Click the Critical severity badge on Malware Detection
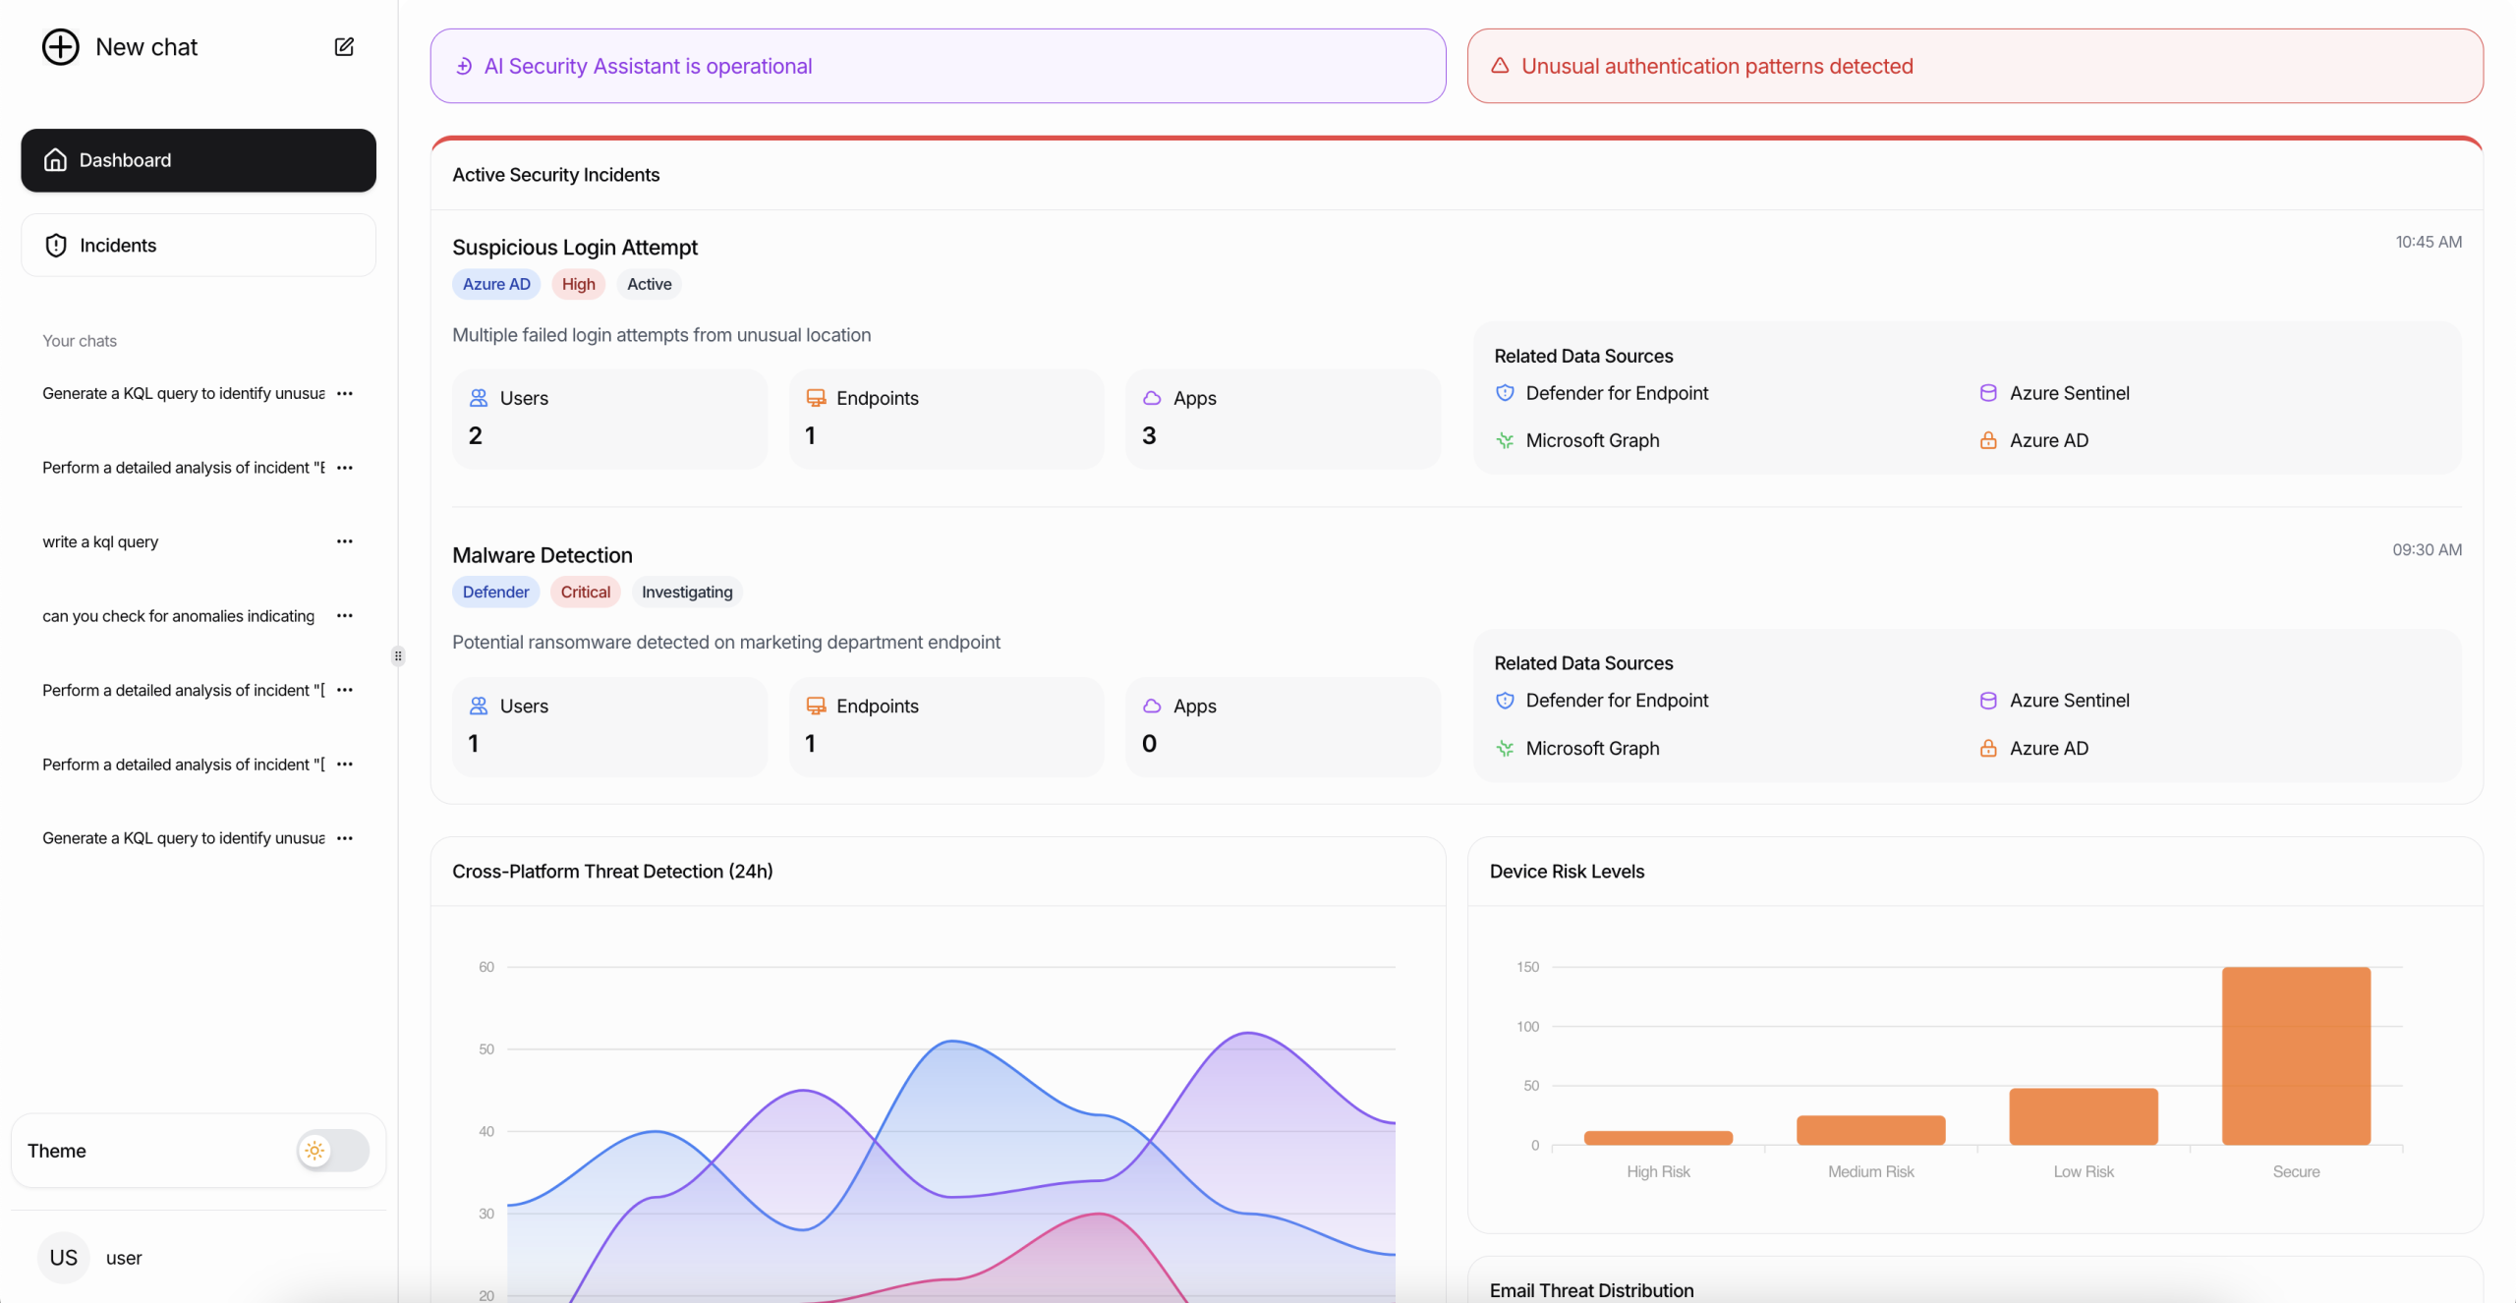This screenshot has width=2516, height=1303. (586, 592)
